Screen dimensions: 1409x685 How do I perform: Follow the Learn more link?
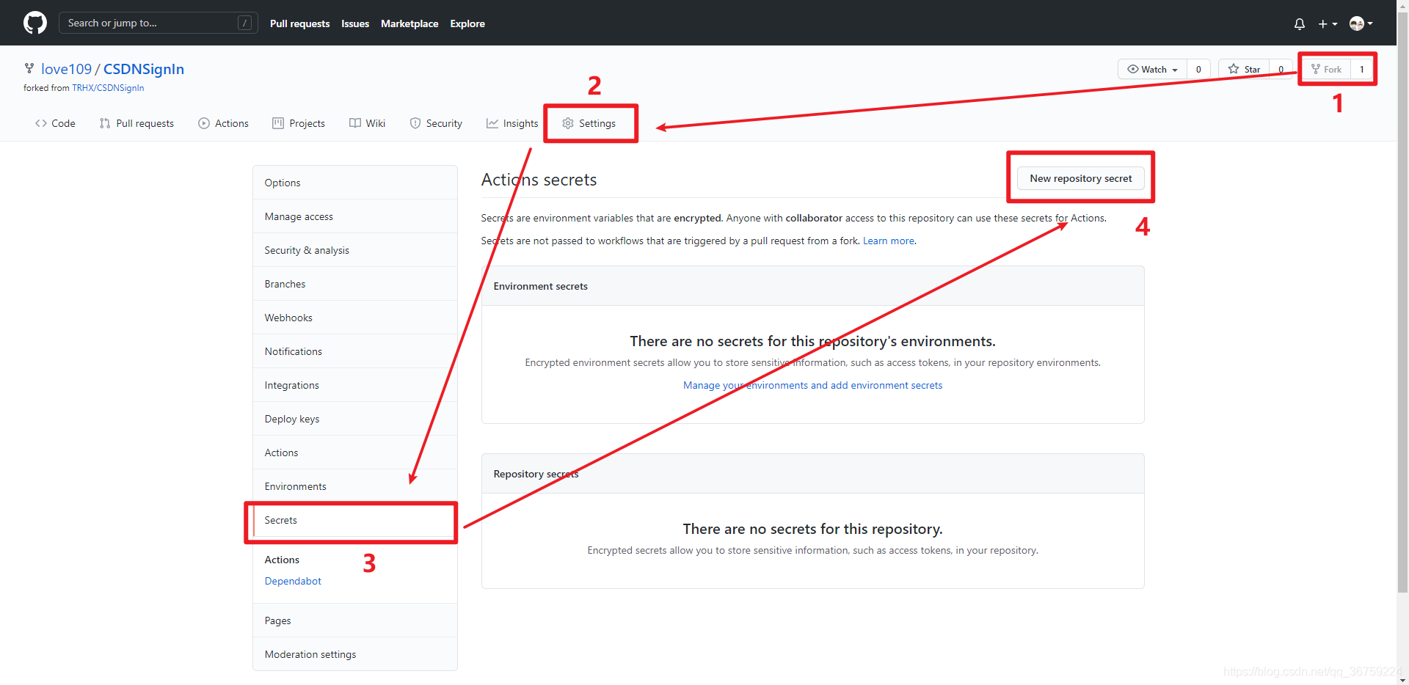888,241
